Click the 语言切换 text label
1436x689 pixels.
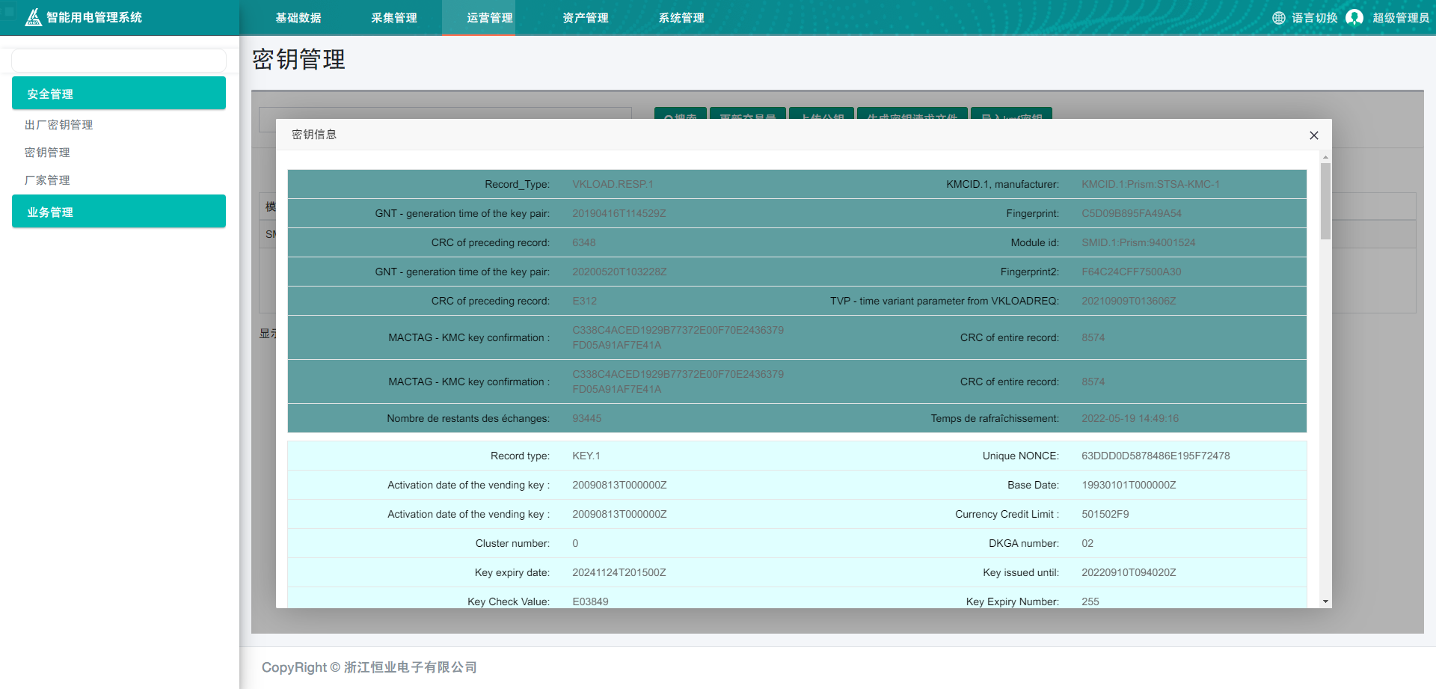(x=1314, y=18)
